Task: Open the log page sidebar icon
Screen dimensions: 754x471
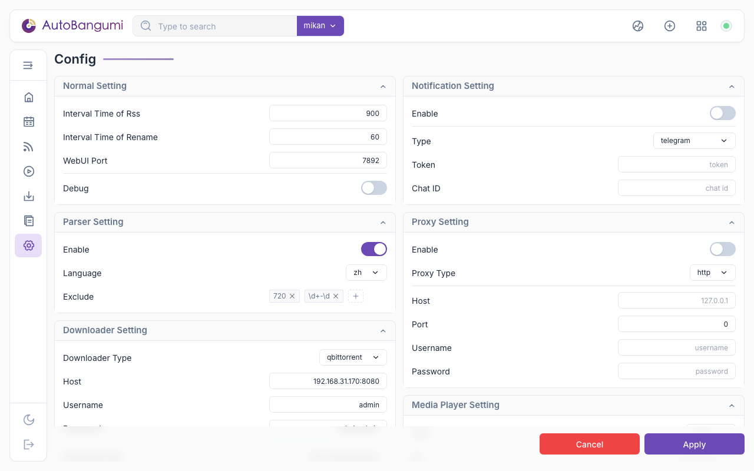Action: (x=28, y=221)
